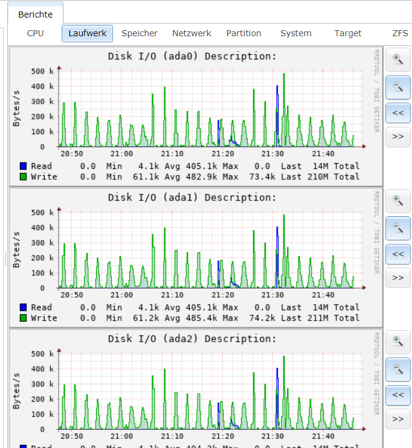Screen dimensions: 412x448
Task: Open the Speicher tab
Action: (x=140, y=33)
